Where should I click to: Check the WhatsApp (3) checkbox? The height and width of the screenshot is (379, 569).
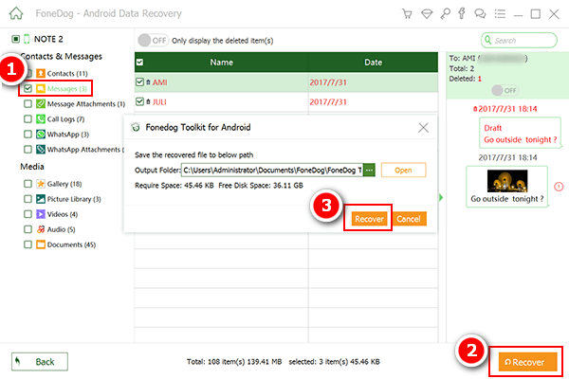pyautogui.click(x=28, y=135)
